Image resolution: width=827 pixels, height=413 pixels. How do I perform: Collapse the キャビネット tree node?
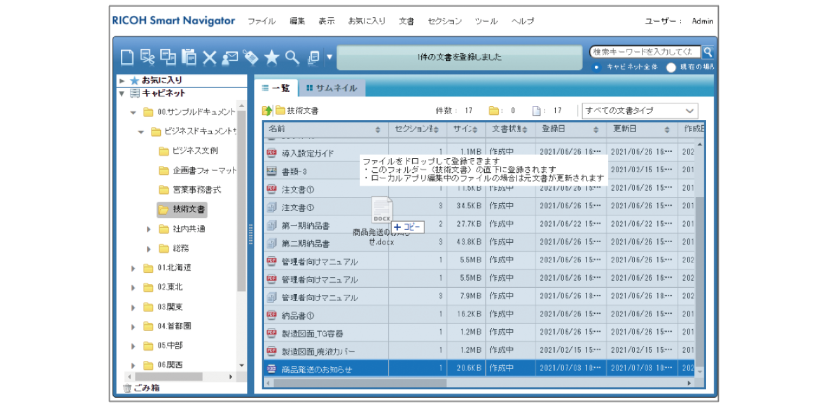click(122, 93)
